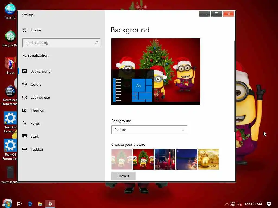This screenshot has height=208, width=278.
Task: Select Taskbar in Personalization menu
Action: pyautogui.click(x=37, y=149)
